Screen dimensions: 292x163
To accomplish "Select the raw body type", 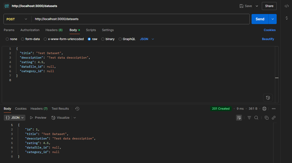I will pos(92,39).
